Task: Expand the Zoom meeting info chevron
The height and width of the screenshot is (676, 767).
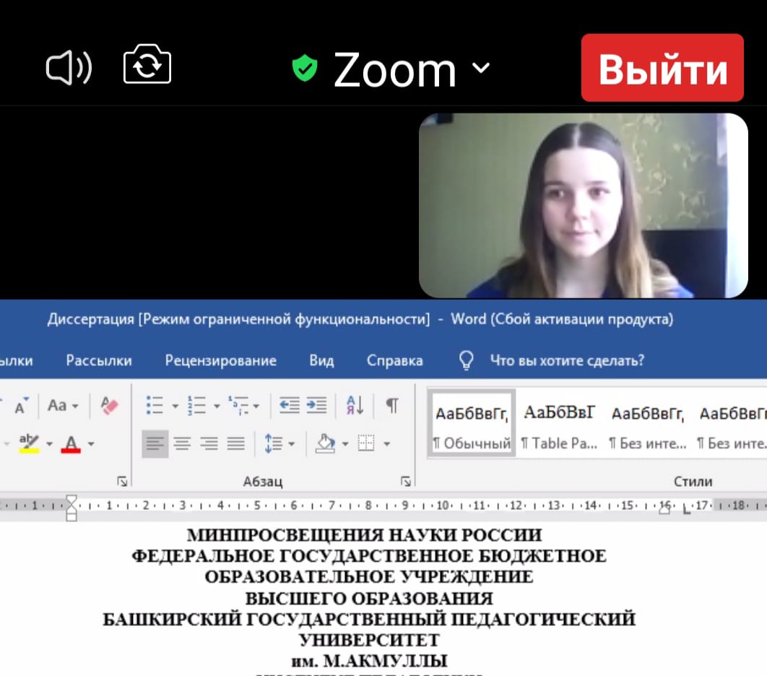Action: [480, 69]
